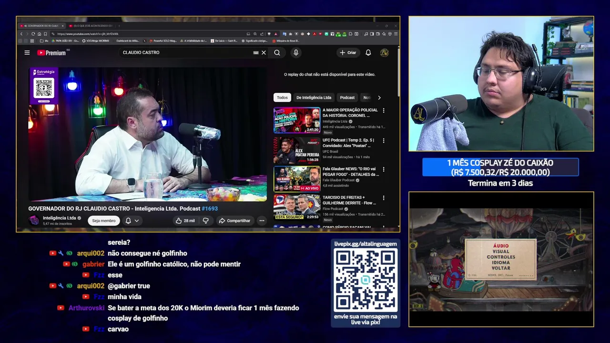Viewport: 610px width, 343px height.
Task: Select VISUAL in the game menu
Action: 500,252
